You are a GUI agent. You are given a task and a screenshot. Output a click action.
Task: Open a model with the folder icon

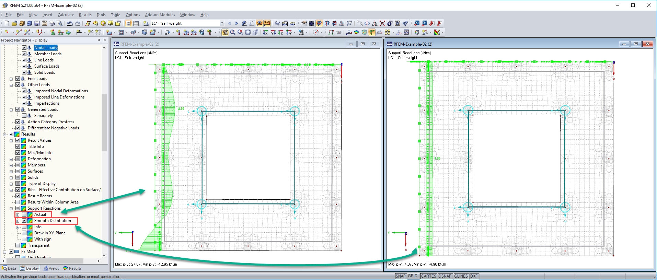14,23
